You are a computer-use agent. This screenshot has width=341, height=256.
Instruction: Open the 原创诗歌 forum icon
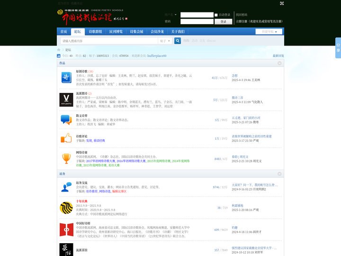[x=66, y=77]
